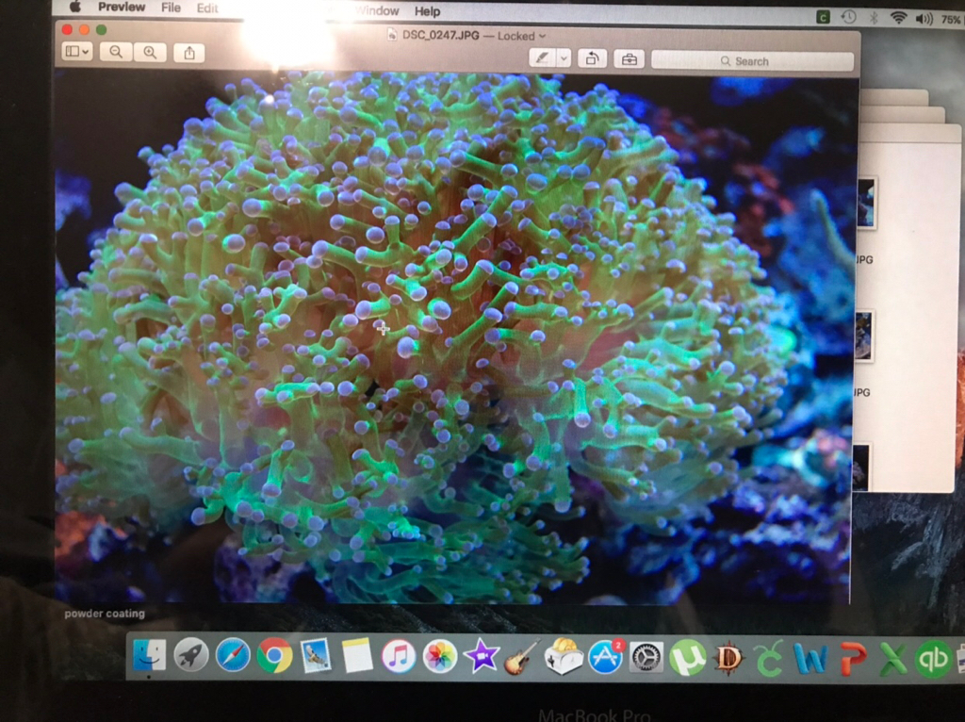Screen dimensions: 965x722
Task: Launch QuickBooks from the Dock
Action: 933,659
